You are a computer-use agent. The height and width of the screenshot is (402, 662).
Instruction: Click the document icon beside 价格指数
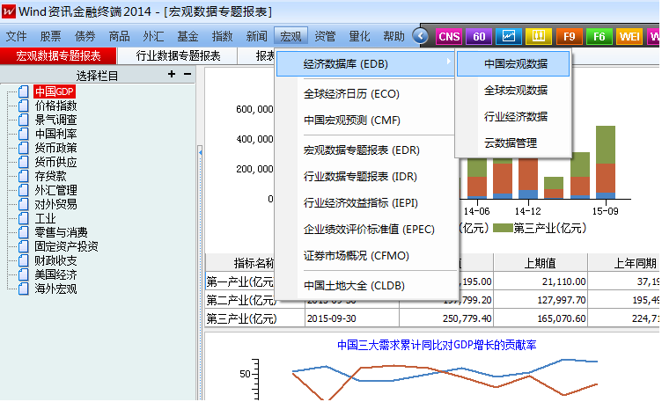[x=24, y=106]
